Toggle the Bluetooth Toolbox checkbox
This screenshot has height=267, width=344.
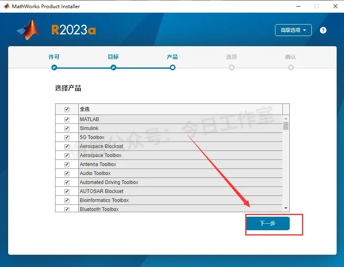(67, 209)
